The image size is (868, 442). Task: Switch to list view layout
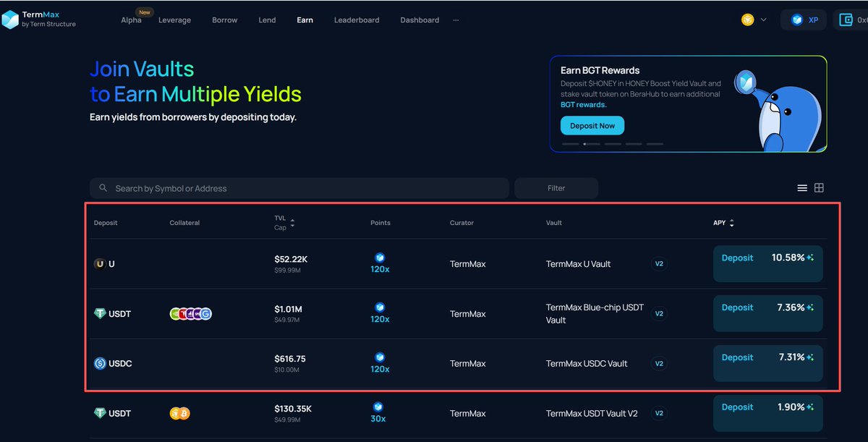coord(802,188)
